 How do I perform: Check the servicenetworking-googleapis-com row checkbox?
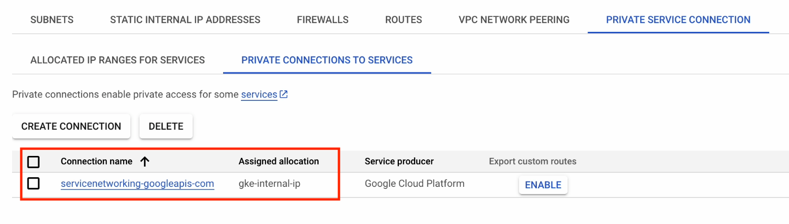tap(33, 183)
